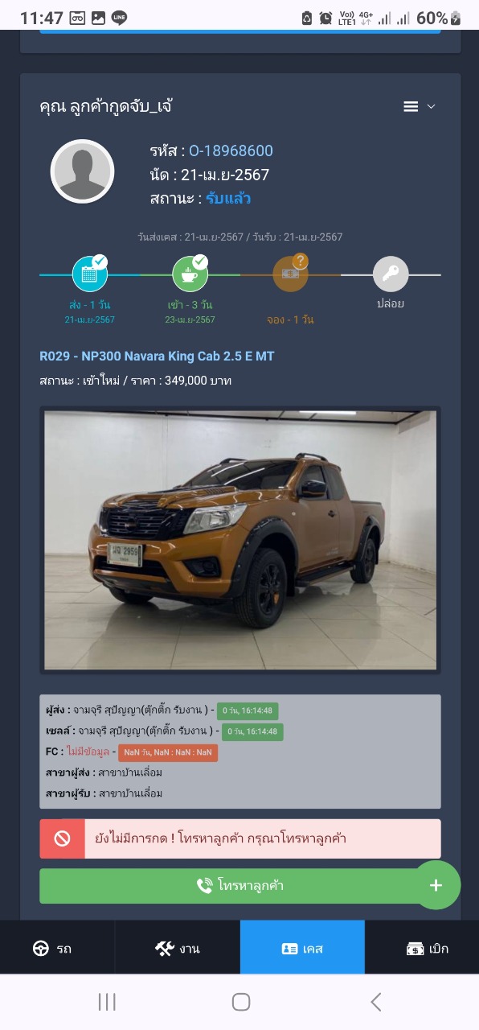
Task: Select the grey key release step icon
Action: tap(391, 274)
